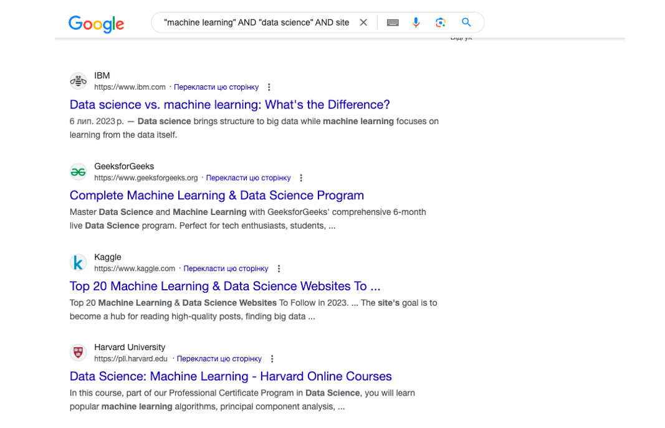Click into the search query input field
Image resolution: width=665 pixels, height=428 pixels.
point(257,22)
